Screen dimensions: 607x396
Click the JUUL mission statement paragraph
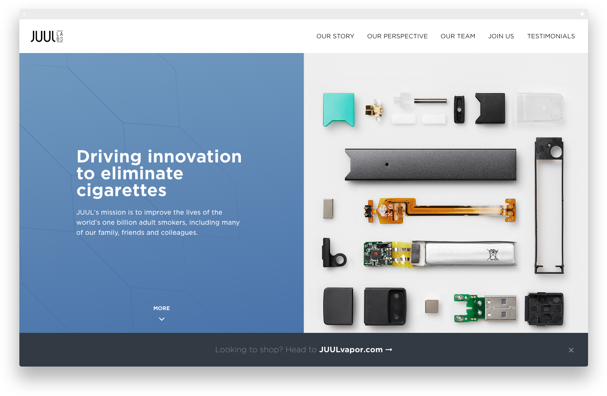158,222
